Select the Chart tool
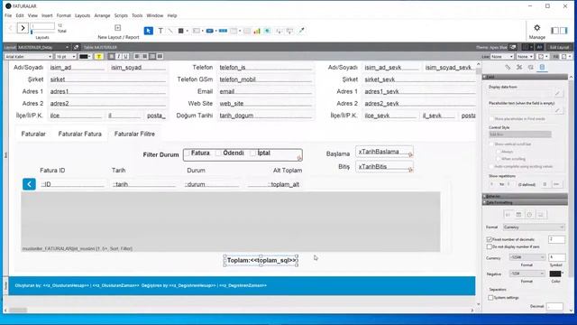Viewport: 577px width, 325px height. 257,31
